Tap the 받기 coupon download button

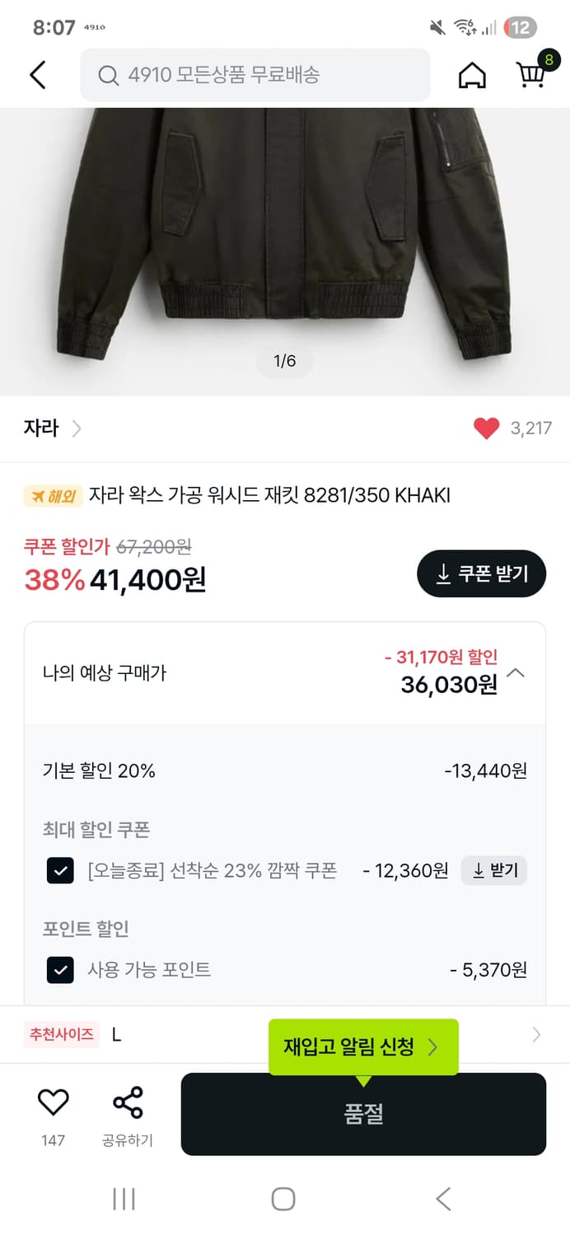click(x=494, y=870)
